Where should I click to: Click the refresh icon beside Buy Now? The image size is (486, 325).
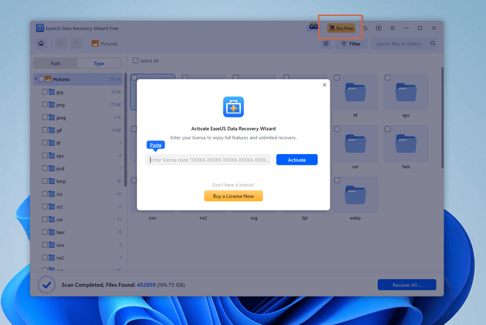coord(365,28)
